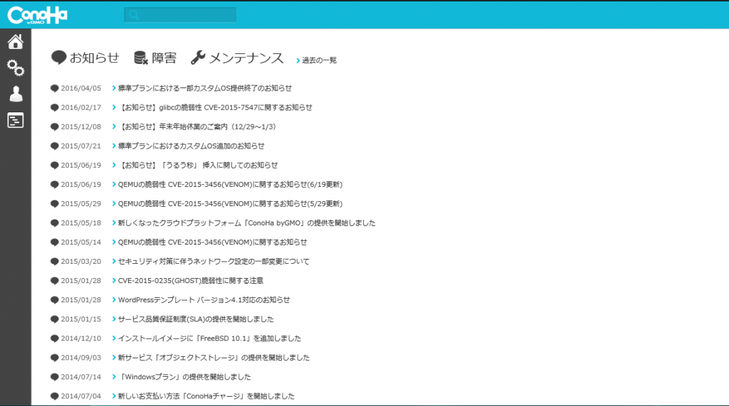Click the date 2015/05/18
The image size is (729, 406).
[81, 223]
